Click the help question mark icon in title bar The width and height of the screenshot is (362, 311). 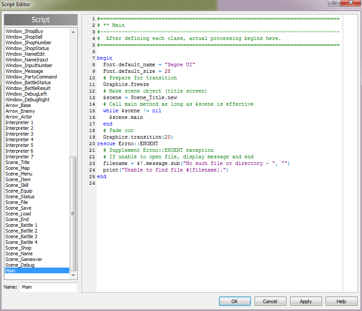click(x=333, y=4)
